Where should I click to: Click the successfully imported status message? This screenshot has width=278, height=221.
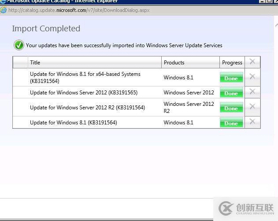[x=124, y=45]
